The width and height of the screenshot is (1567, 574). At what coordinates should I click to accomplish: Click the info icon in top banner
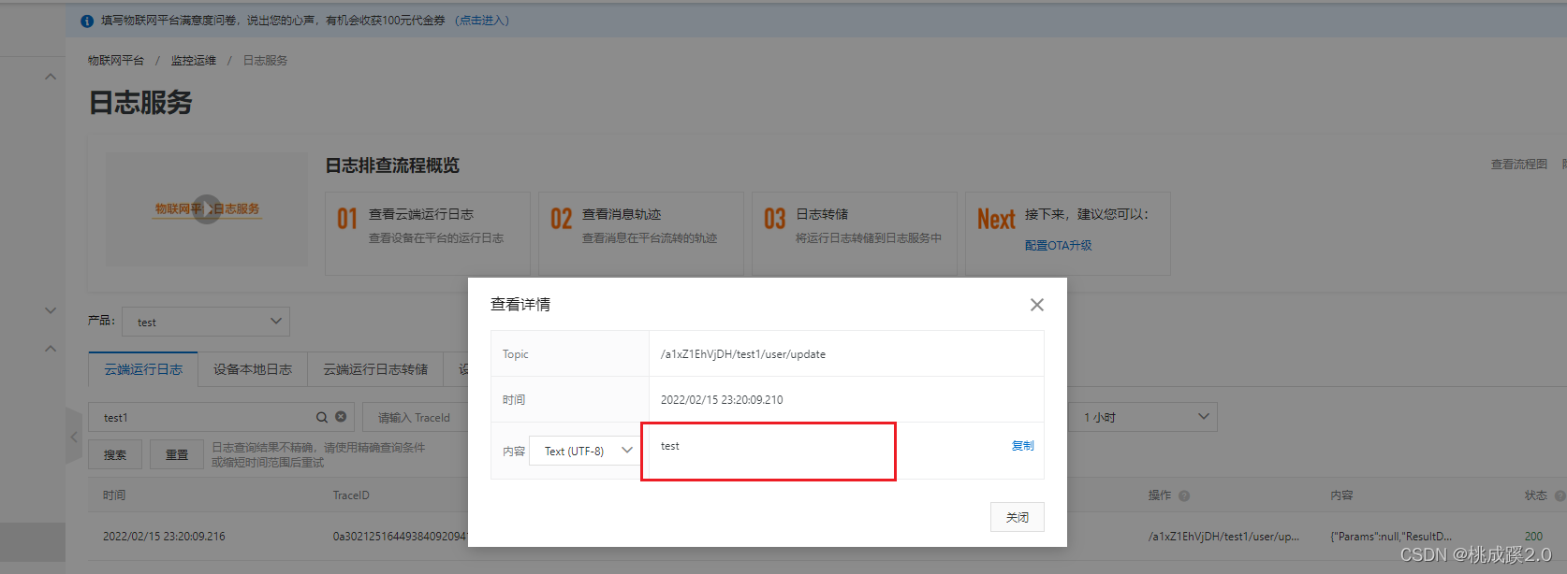click(x=87, y=21)
